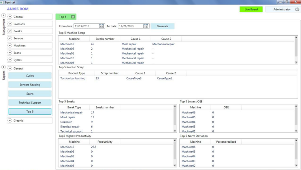Collapse the Reports side panel arrow
301x170 pixels.
tap(3, 67)
